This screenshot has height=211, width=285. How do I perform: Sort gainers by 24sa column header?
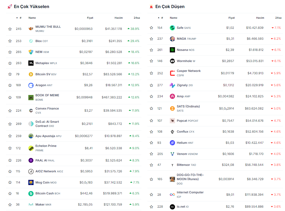pos(137,18)
